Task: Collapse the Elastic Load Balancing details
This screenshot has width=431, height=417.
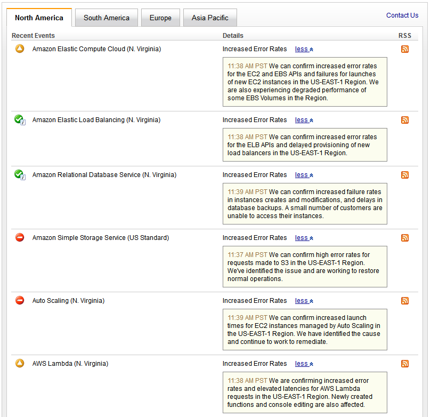Action: click(304, 120)
